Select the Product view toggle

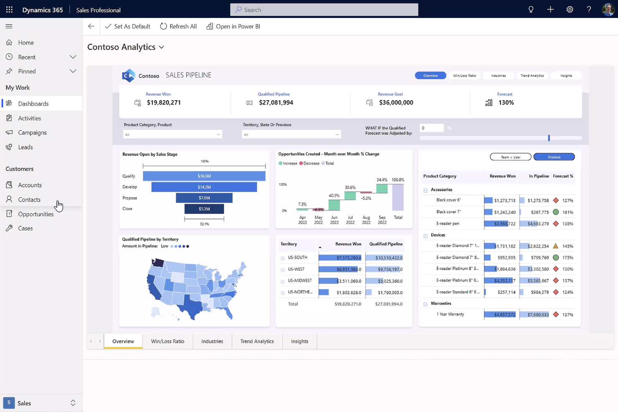tap(554, 157)
